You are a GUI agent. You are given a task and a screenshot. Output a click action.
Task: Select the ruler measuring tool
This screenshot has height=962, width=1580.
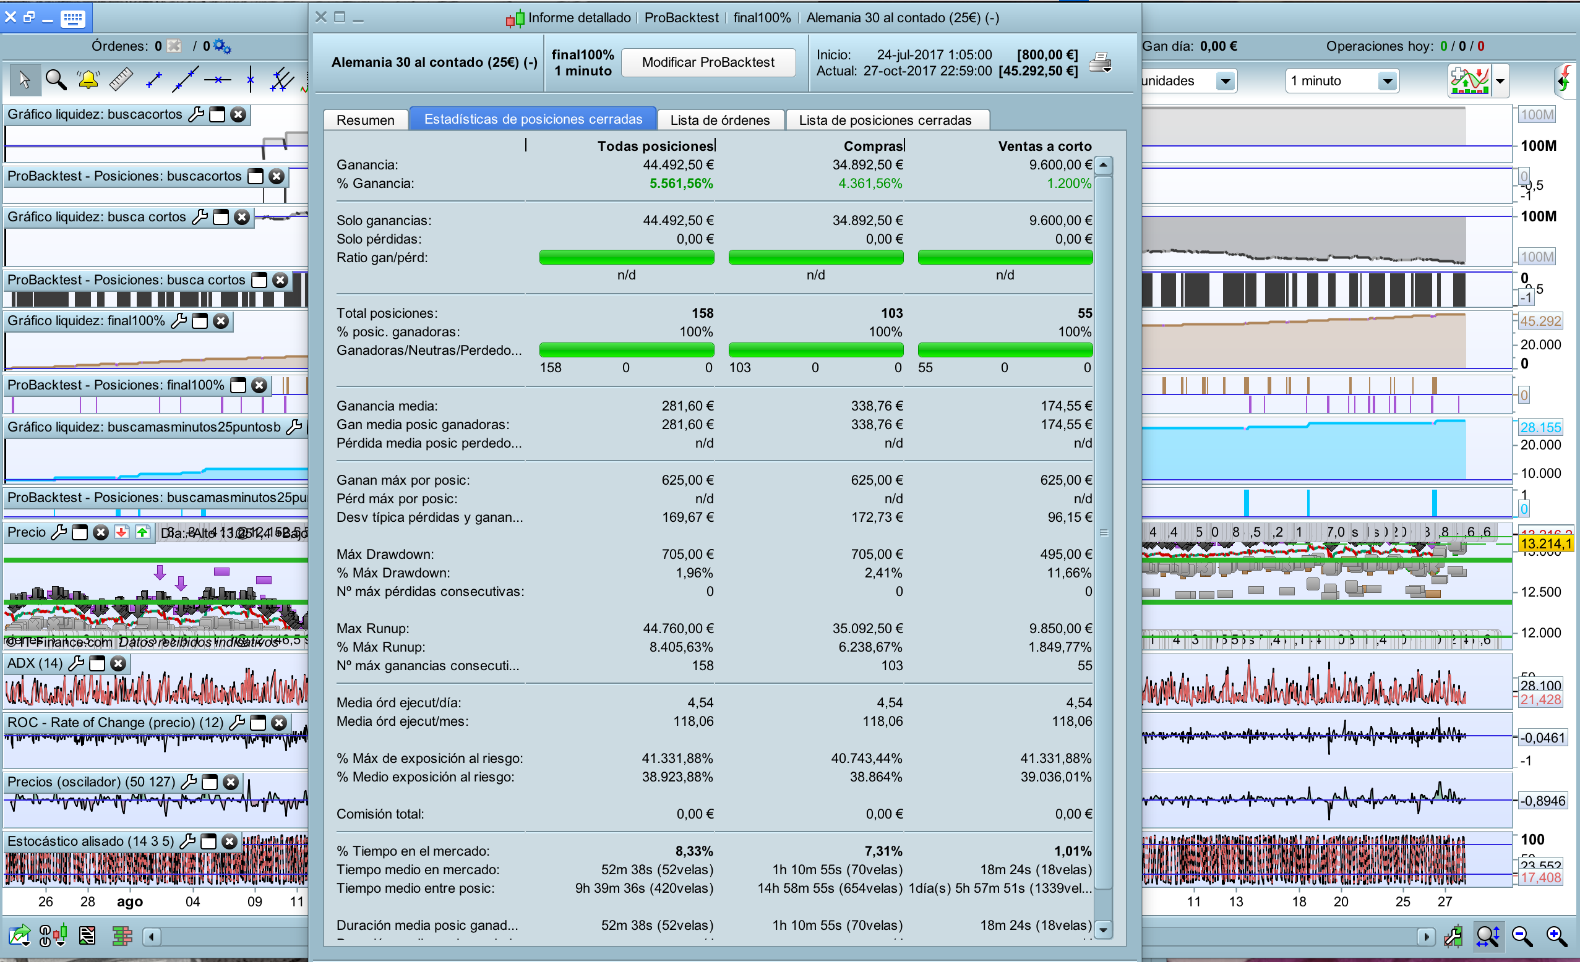coord(121,80)
